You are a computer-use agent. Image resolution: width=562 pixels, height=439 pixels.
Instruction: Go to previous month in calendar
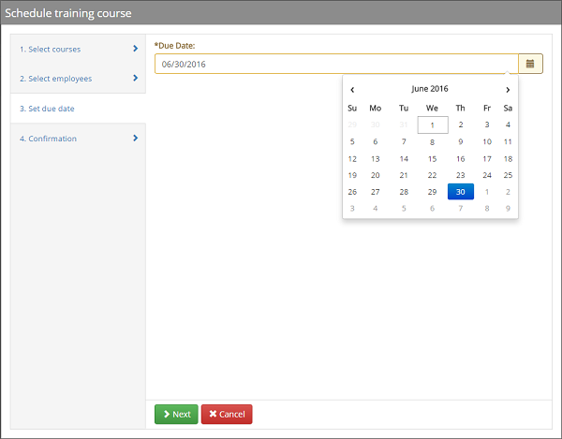[352, 90]
